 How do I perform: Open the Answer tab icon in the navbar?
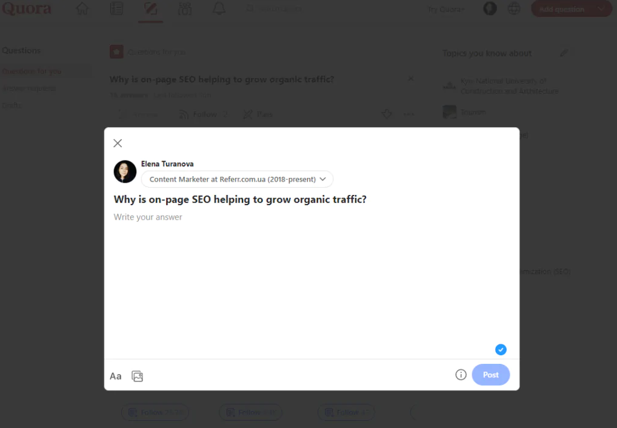pyautogui.click(x=150, y=8)
